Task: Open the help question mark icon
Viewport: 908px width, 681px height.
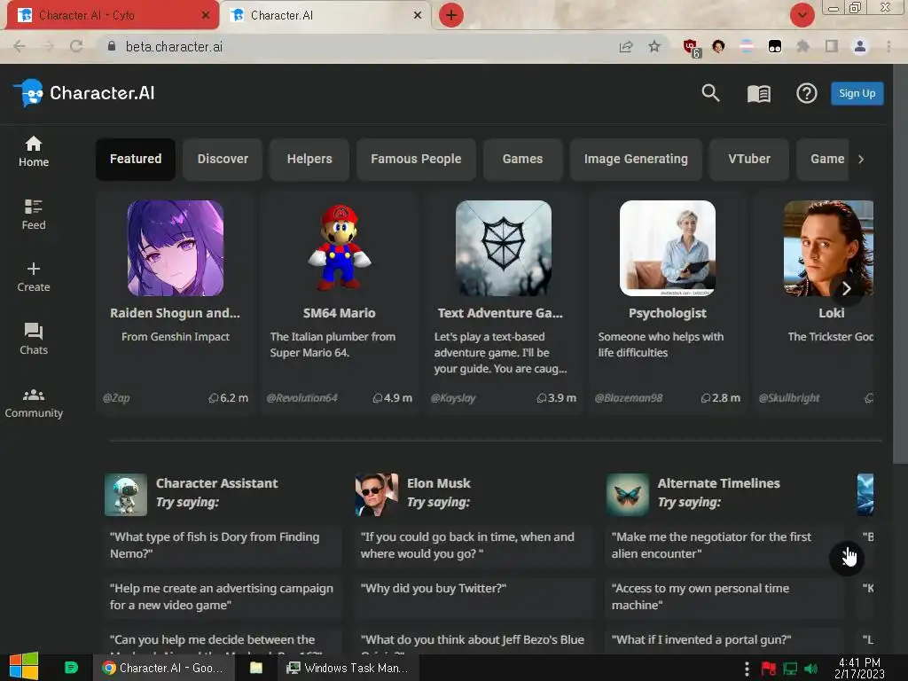Action: click(806, 93)
